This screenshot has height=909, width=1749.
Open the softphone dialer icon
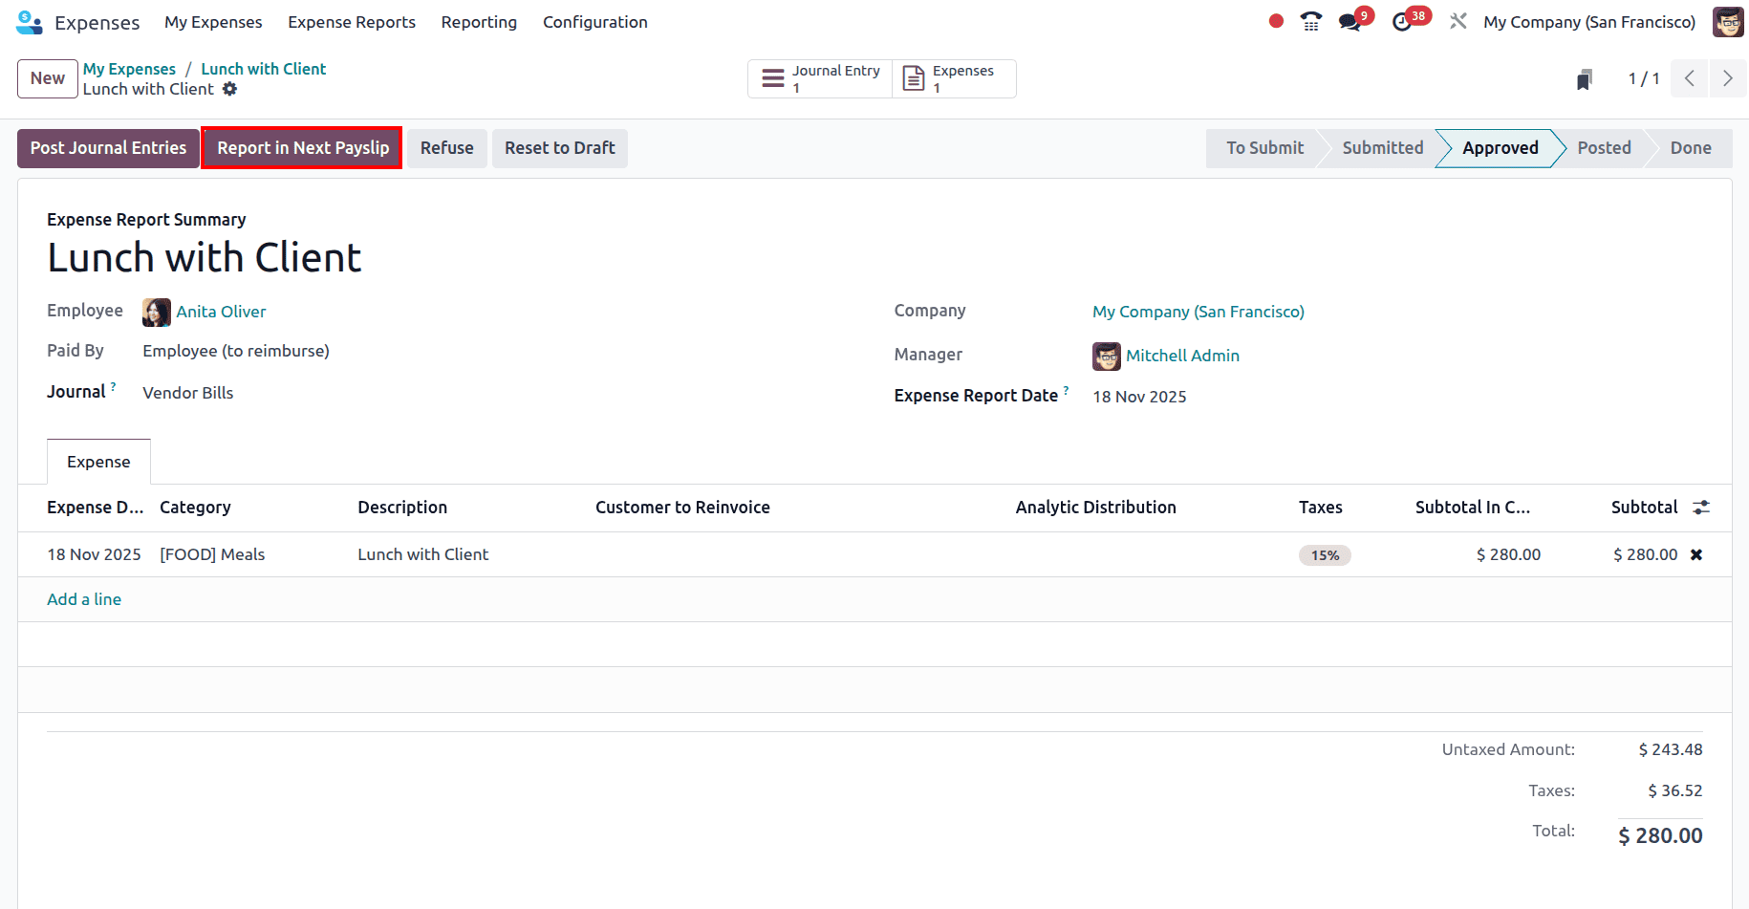pyautogui.click(x=1310, y=19)
